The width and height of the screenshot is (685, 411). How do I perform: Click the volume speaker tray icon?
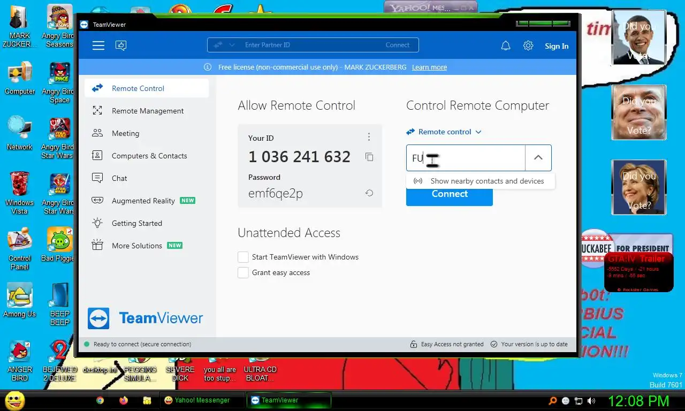click(x=591, y=400)
